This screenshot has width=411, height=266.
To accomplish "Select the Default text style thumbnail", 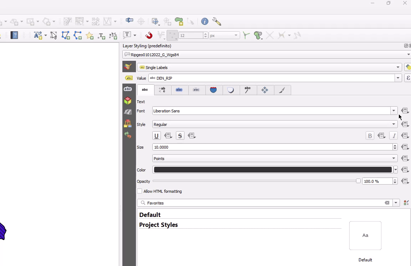I will [365, 235].
